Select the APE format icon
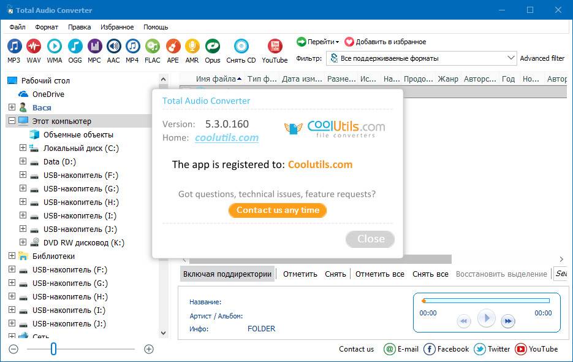The height and width of the screenshot is (362, 573). [173, 47]
